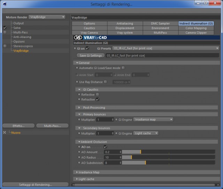Screen dimensions: 223x189
Task: Expand the Light cache section
Action: tap(77, 179)
